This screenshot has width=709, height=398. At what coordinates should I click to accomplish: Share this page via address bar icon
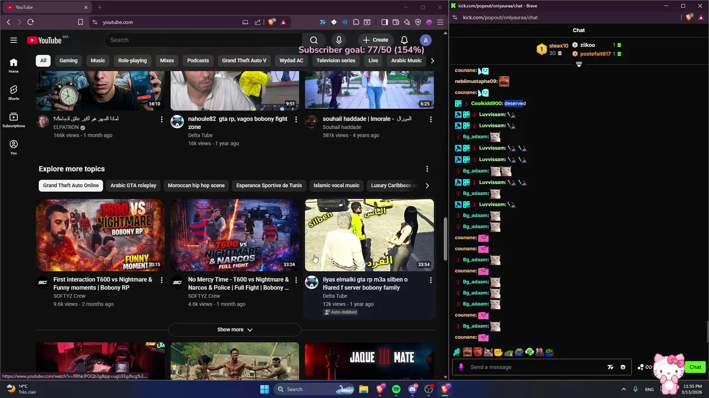[258, 22]
